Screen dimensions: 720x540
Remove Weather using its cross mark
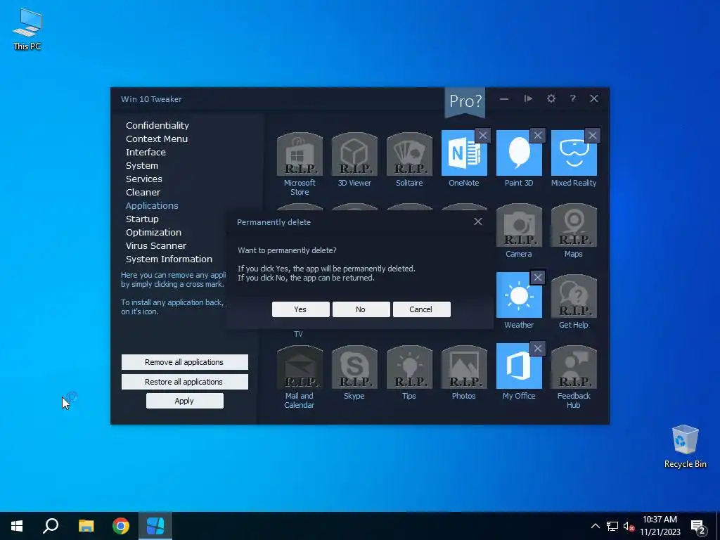[x=538, y=277]
